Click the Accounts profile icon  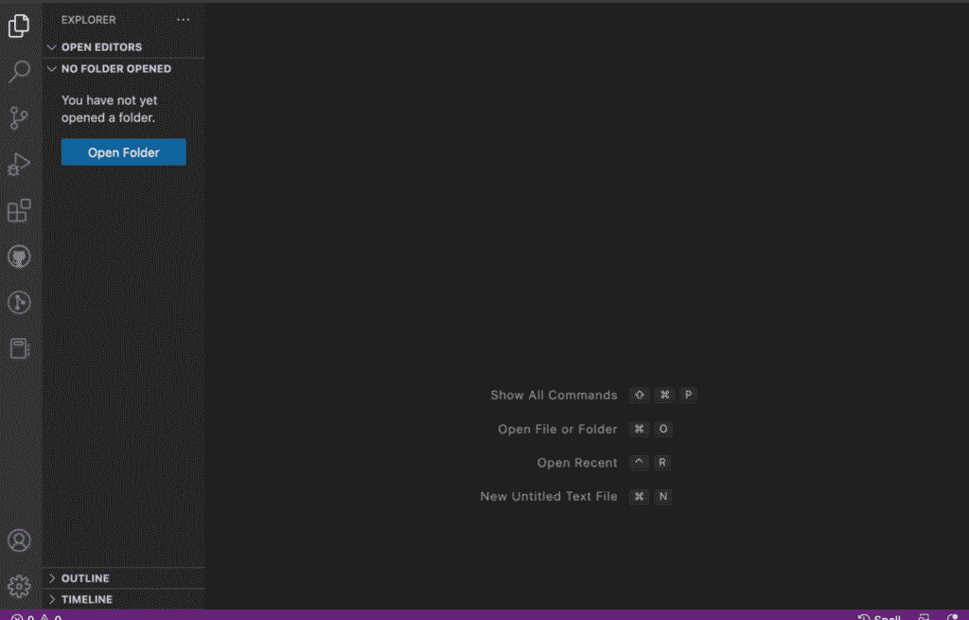19,540
